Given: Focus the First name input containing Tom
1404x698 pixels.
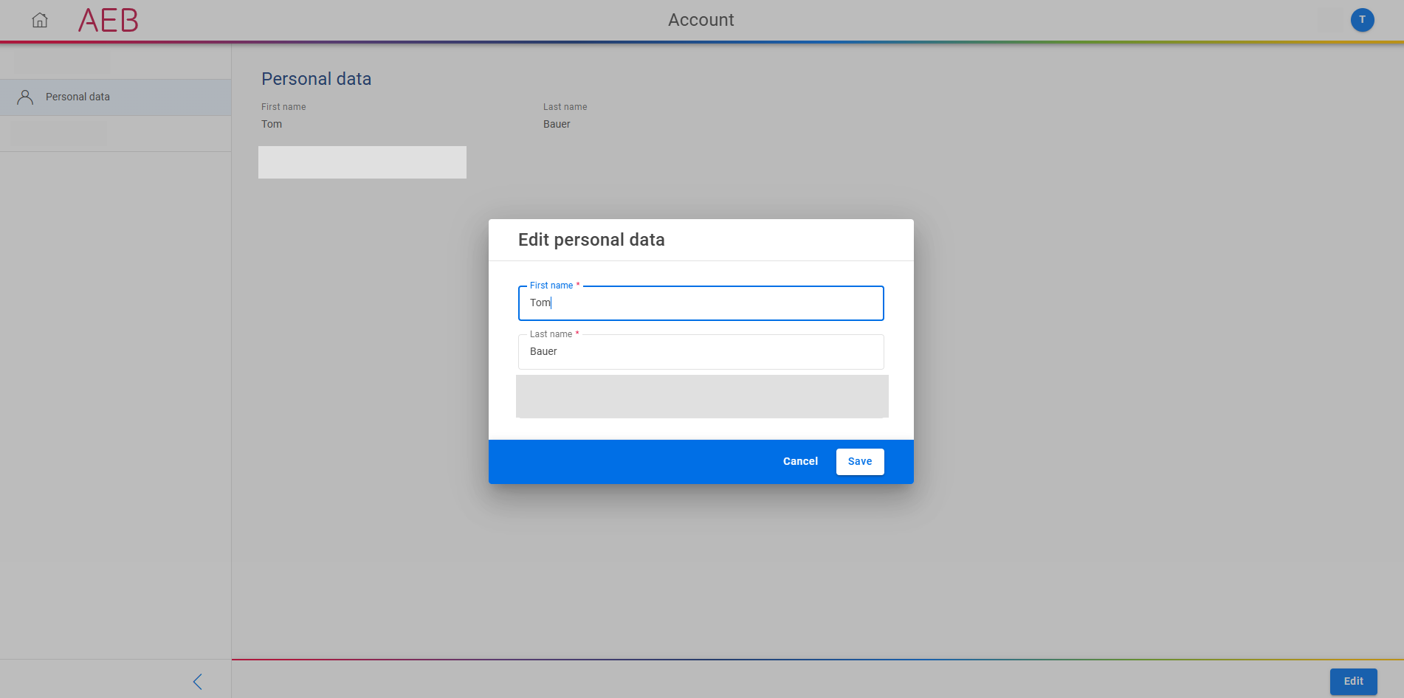Looking at the screenshot, I should point(700,303).
